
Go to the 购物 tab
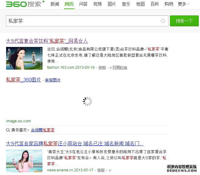click(x=169, y=4)
